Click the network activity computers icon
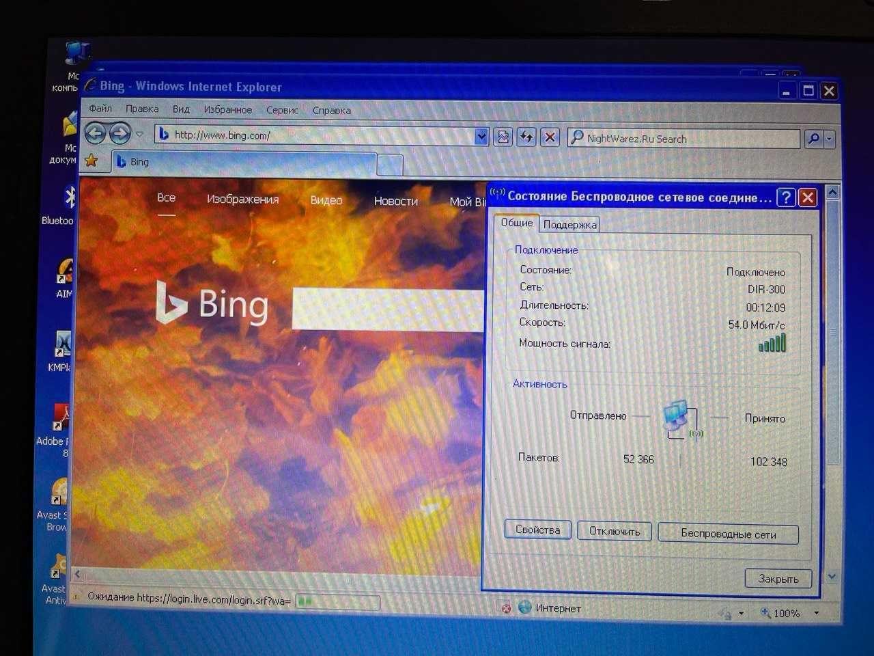This screenshot has width=874, height=656. tap(682, 420)
